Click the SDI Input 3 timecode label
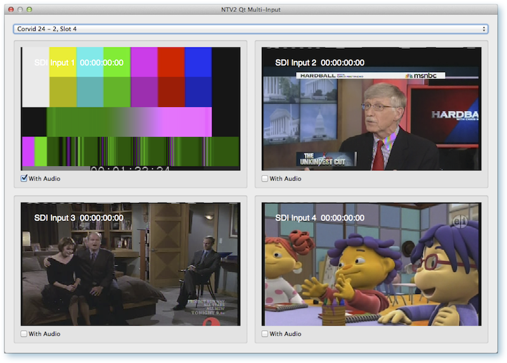This screenshot has width=507, height=363. coord(101,218)
